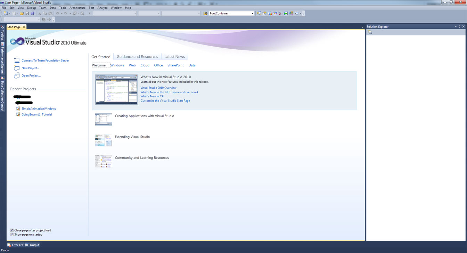Open the Toolbox side panel tab
This screenshot has width=467, height=253.
[x=2, y=33]
